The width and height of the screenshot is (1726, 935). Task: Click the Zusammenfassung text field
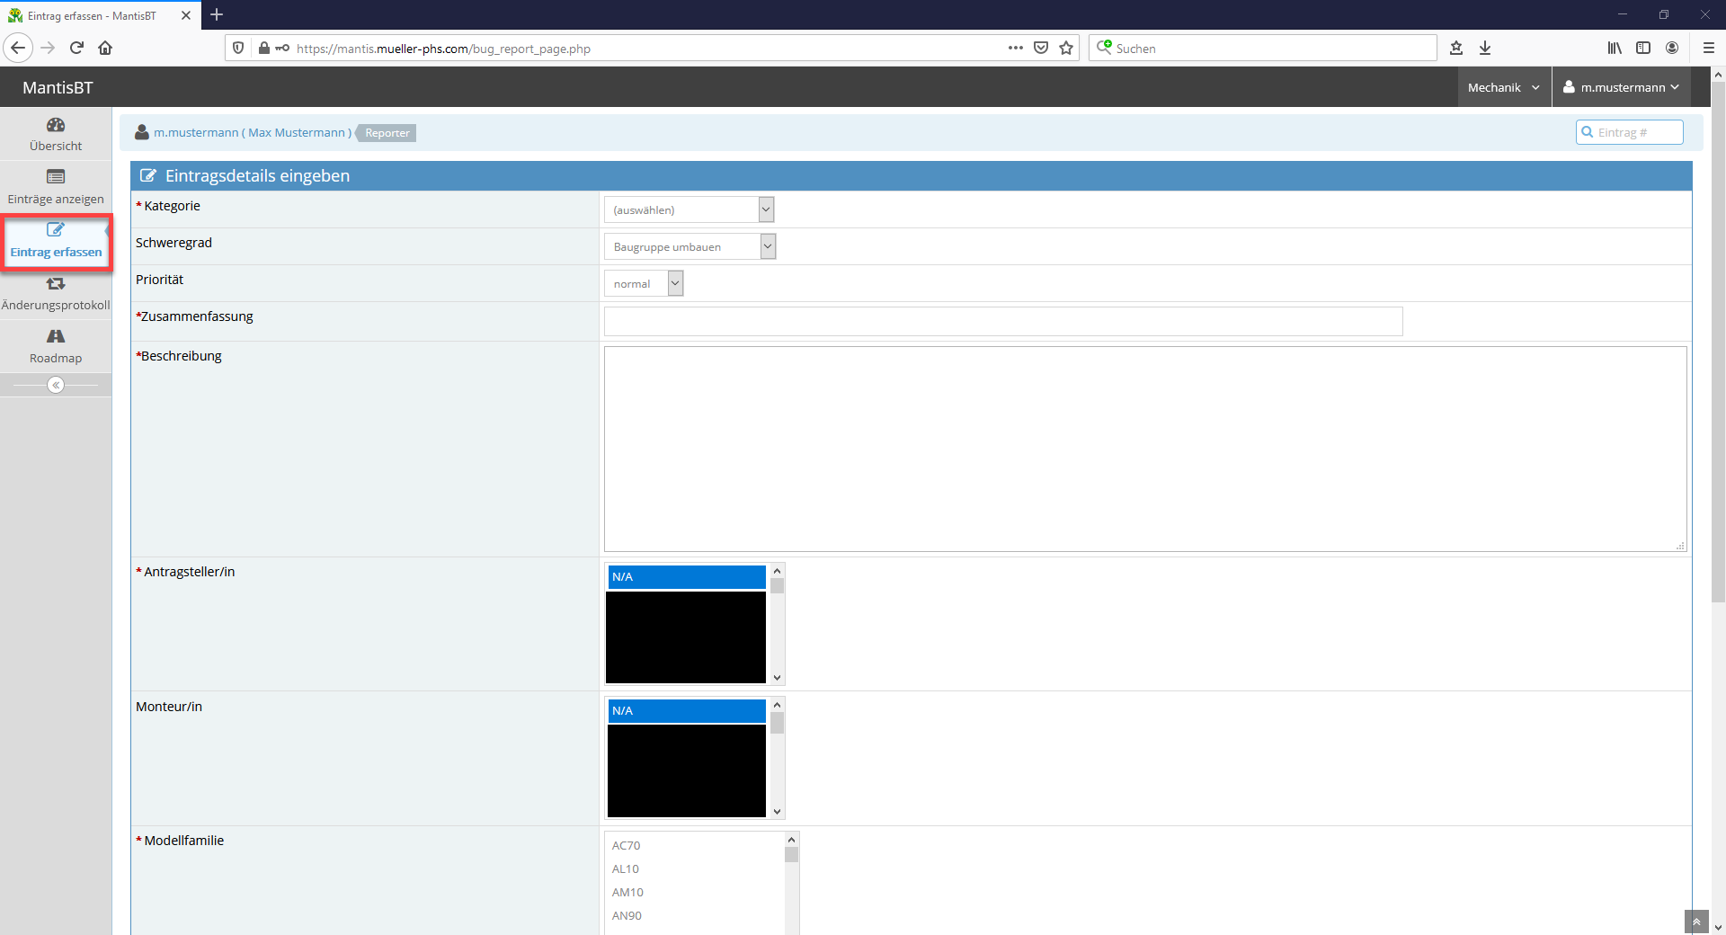tap(1002, 321)
